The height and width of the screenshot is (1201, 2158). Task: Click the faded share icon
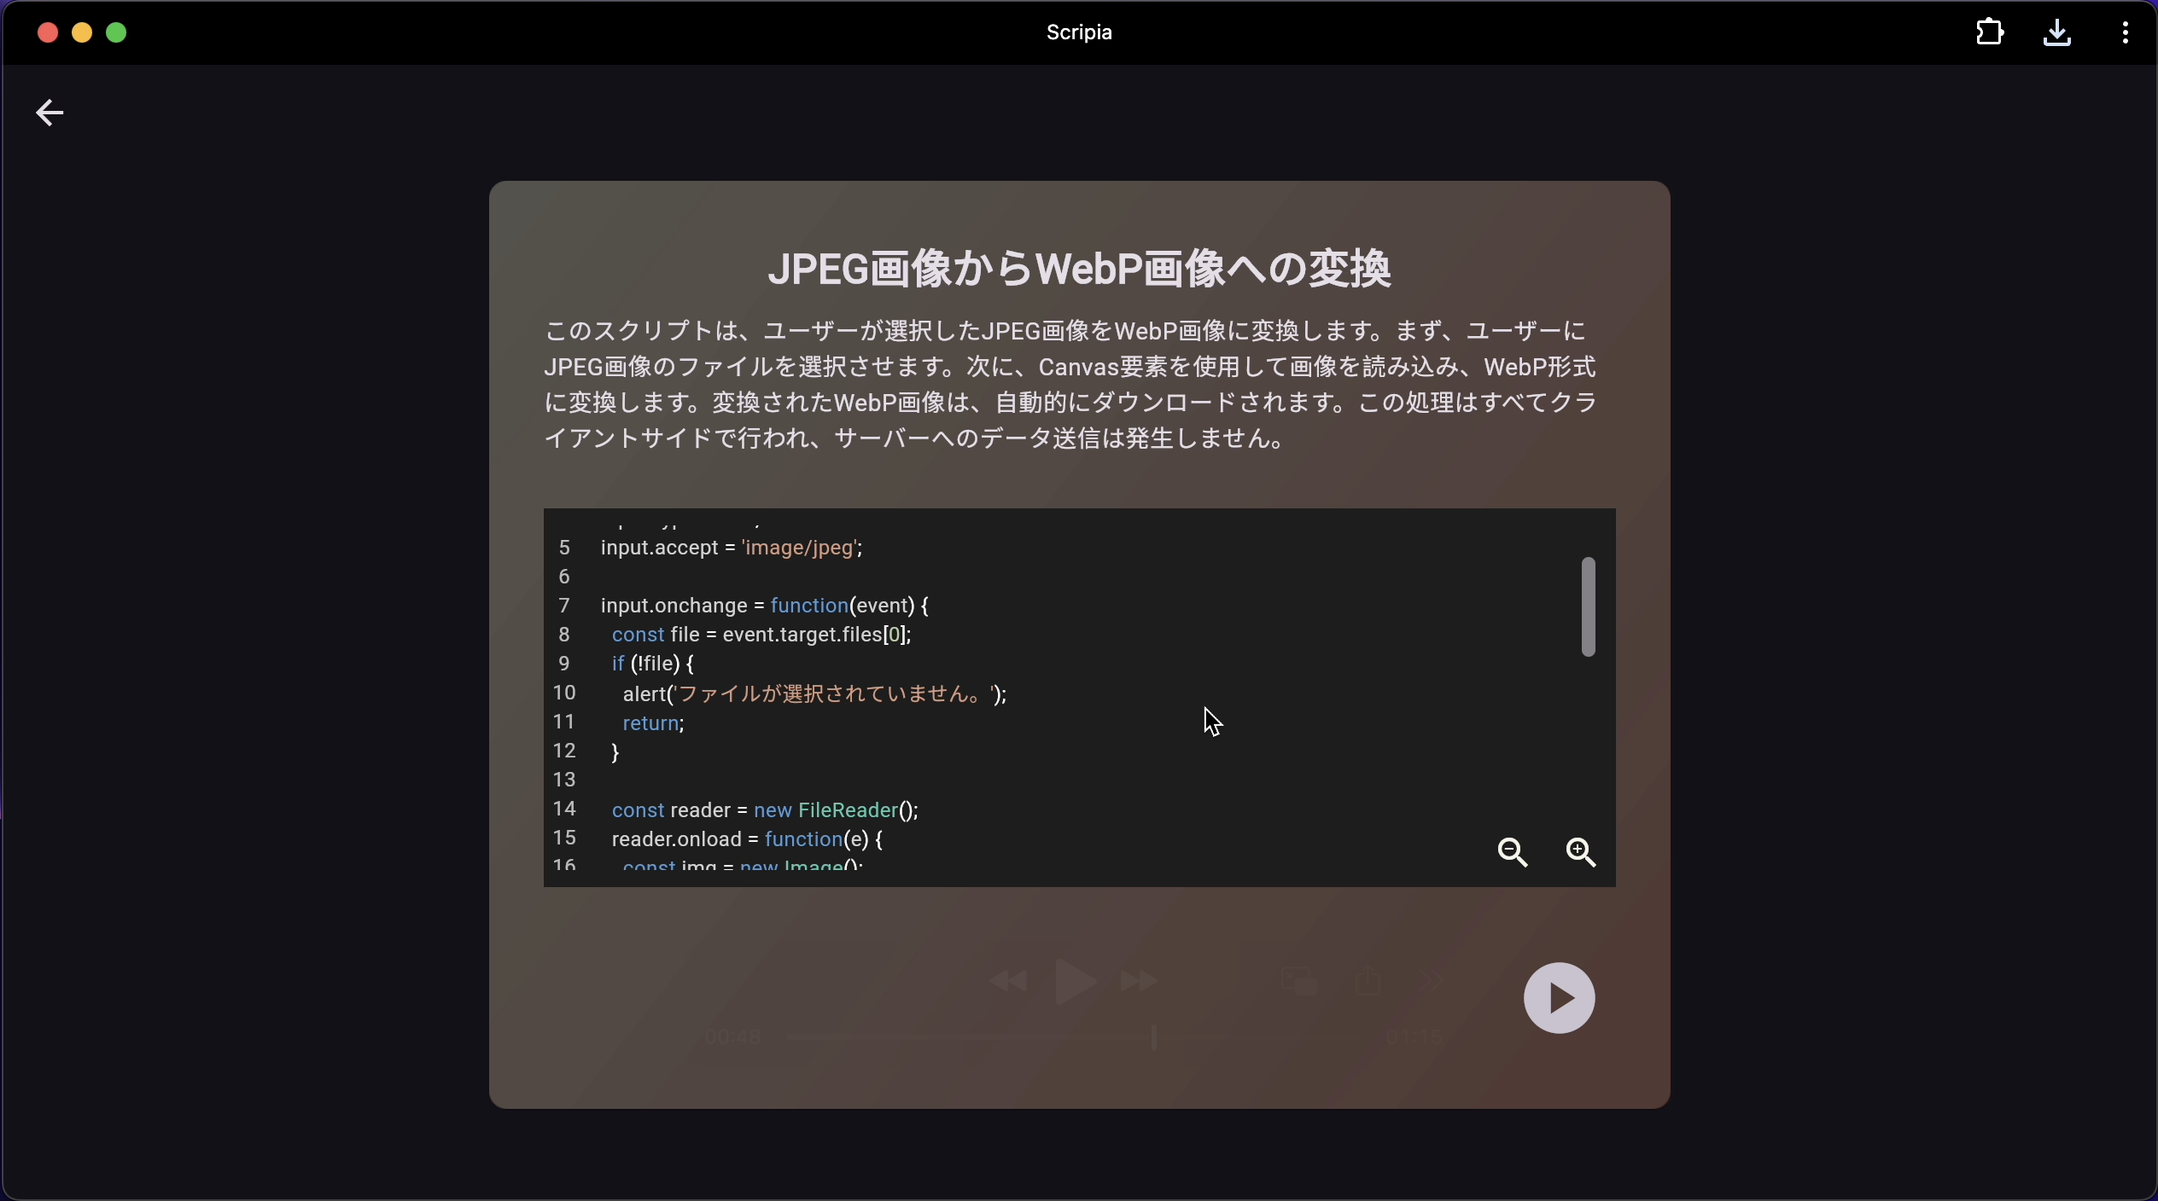pyautogui.click(x=1368, y=980)
